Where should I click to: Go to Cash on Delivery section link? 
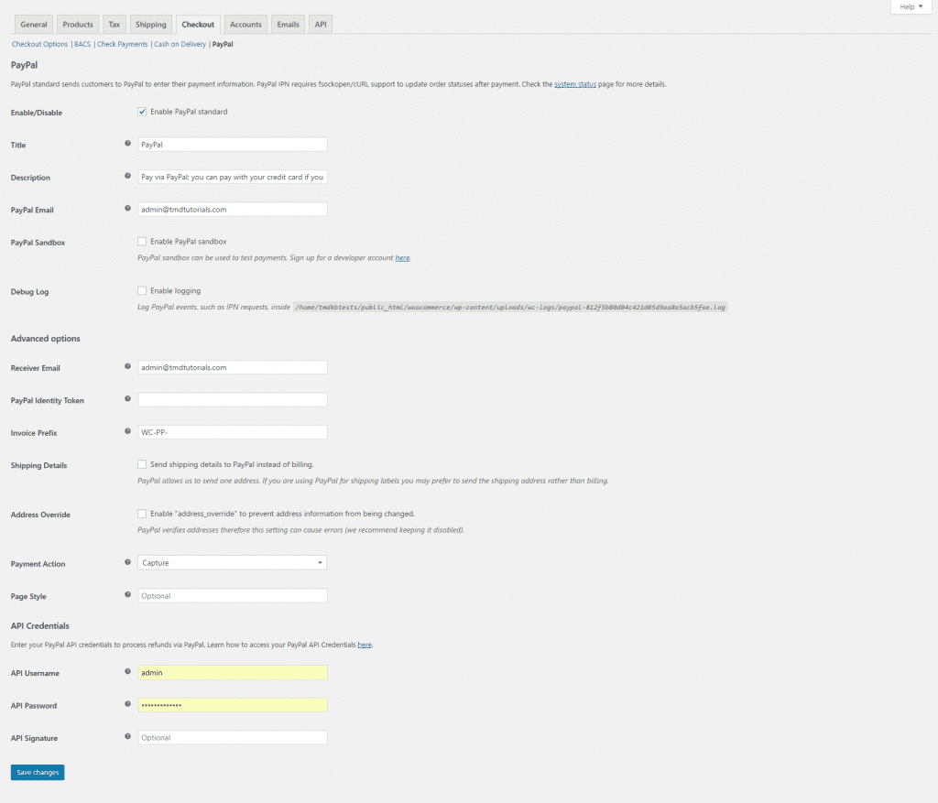coord(180,44)
